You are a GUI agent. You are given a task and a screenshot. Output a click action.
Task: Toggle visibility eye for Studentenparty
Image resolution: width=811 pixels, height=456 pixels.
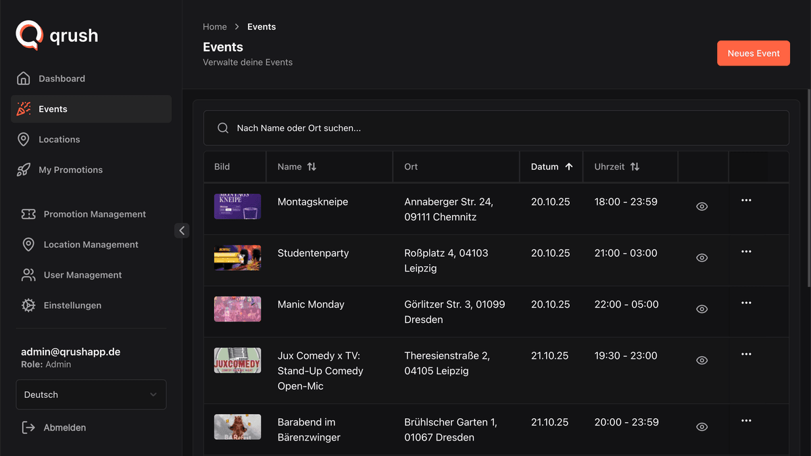[x=702, y=258]
